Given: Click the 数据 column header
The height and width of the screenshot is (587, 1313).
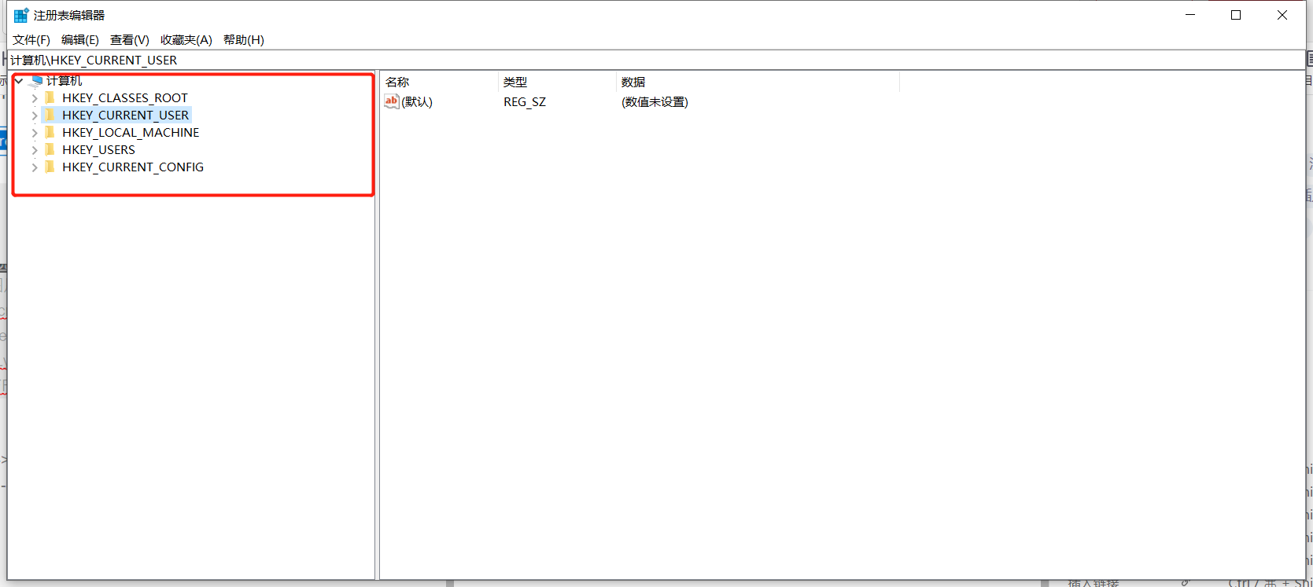Looking at the screenshot, I should [758, 82].
